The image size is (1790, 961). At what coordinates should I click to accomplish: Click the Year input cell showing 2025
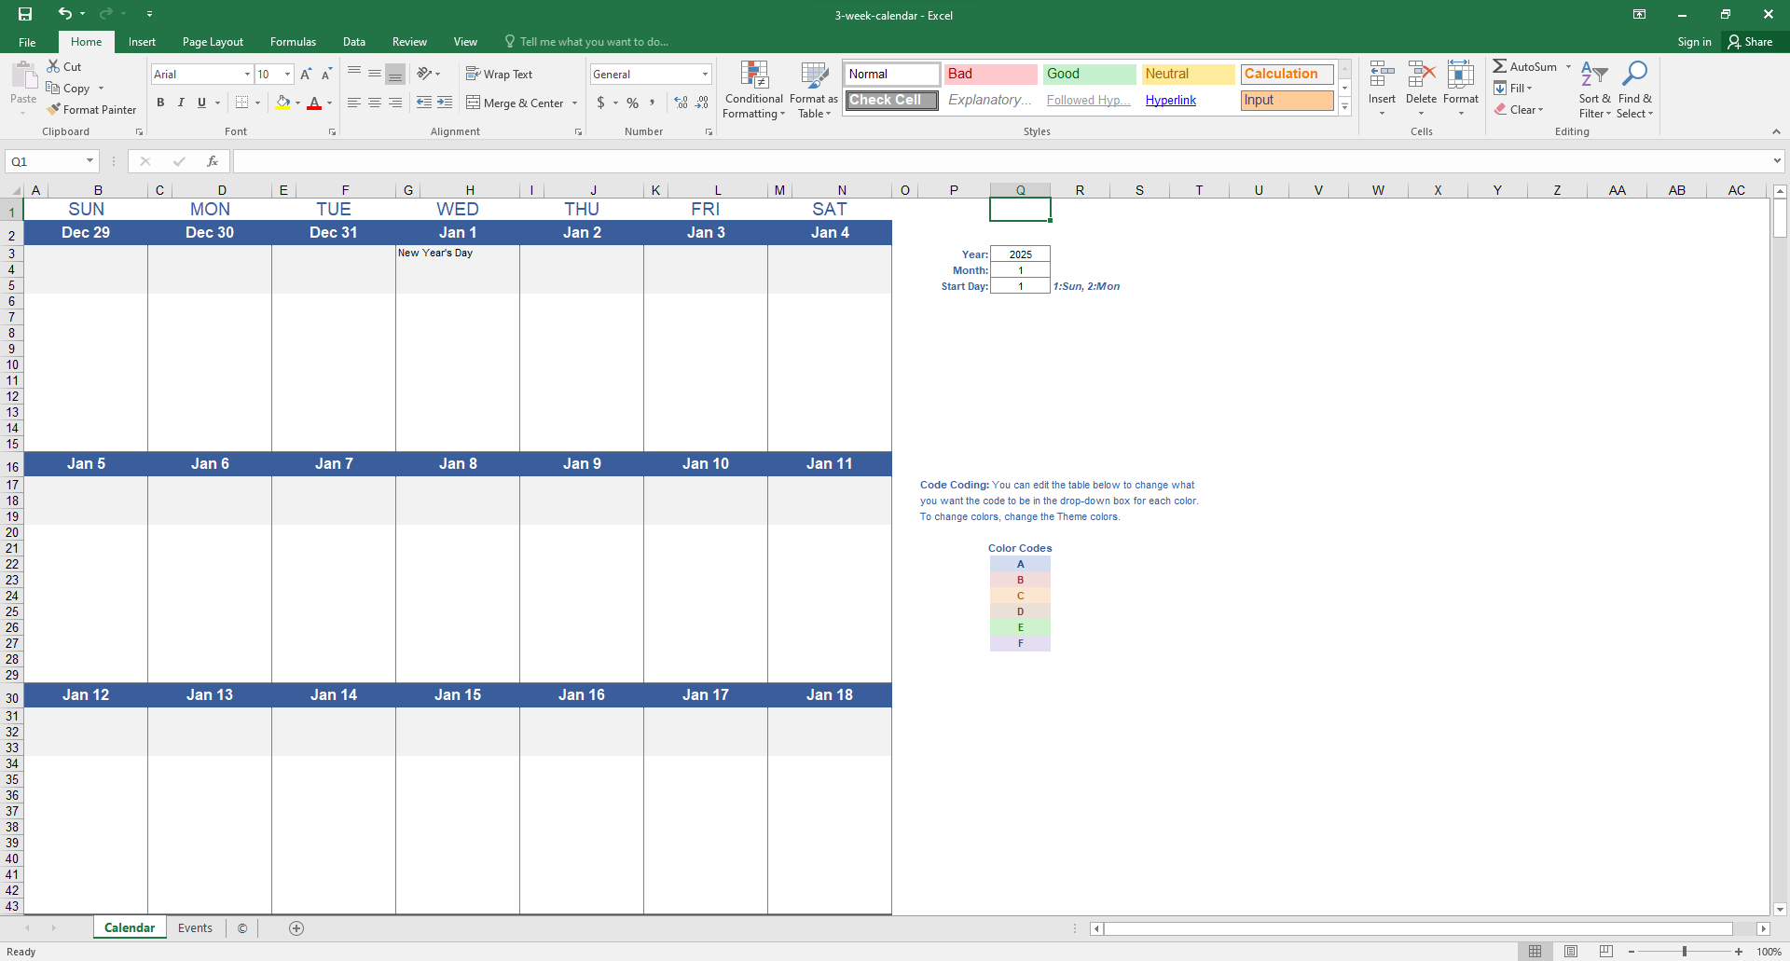coord(1020,254)
